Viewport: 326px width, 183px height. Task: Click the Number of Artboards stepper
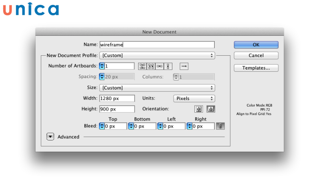[x=102, y=66]
